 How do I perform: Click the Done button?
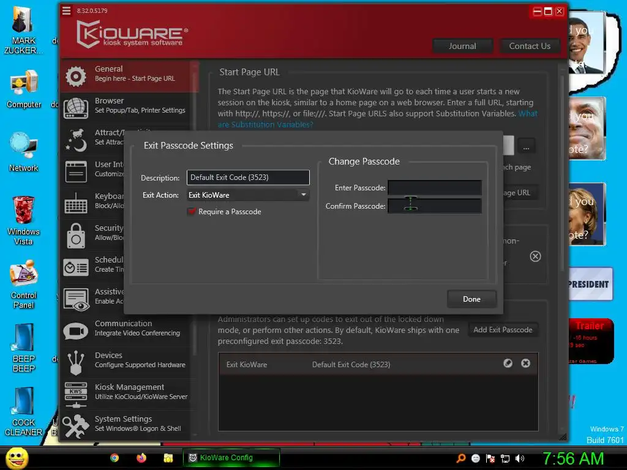[471, 299]
